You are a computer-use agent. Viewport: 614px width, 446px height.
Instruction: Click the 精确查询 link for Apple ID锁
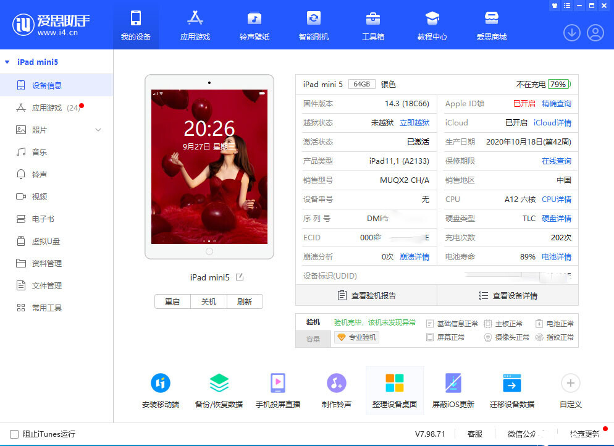(557, 103)
